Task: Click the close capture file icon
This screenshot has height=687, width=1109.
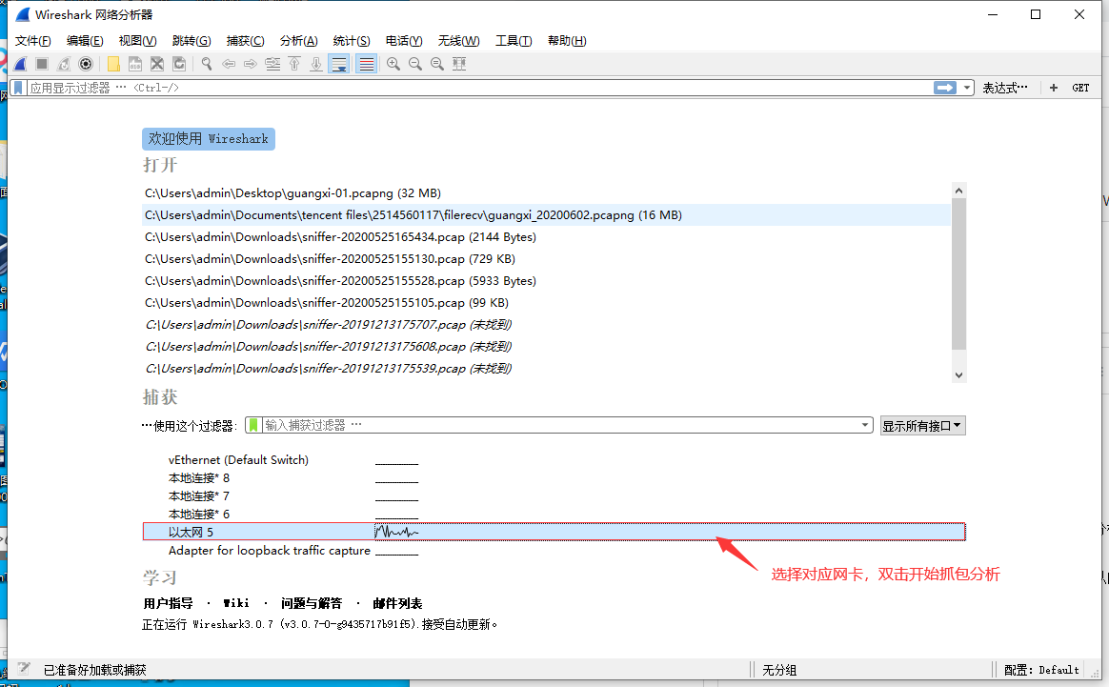Action: [x=157, y=65]
